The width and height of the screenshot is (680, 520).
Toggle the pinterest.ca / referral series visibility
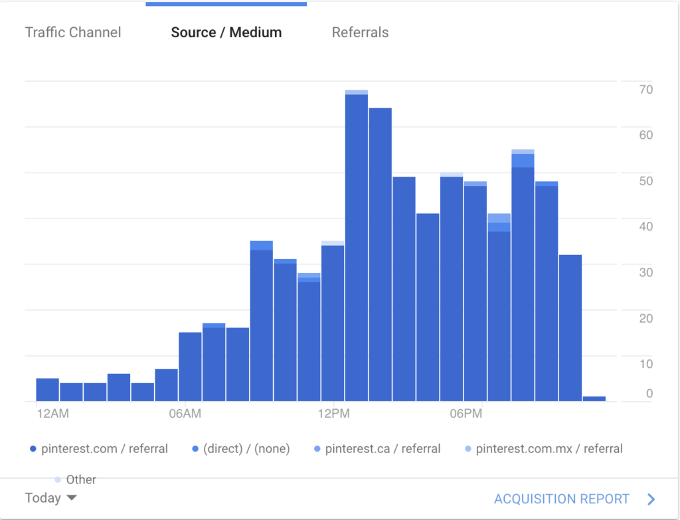coord(319,448)
